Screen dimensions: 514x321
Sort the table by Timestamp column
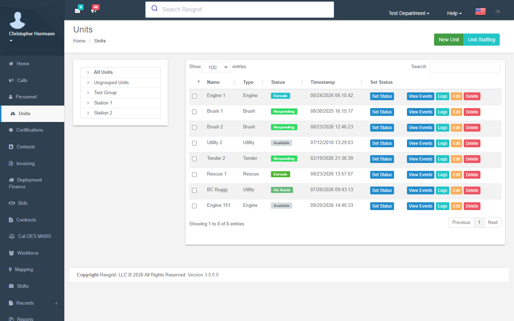(337, 82)
